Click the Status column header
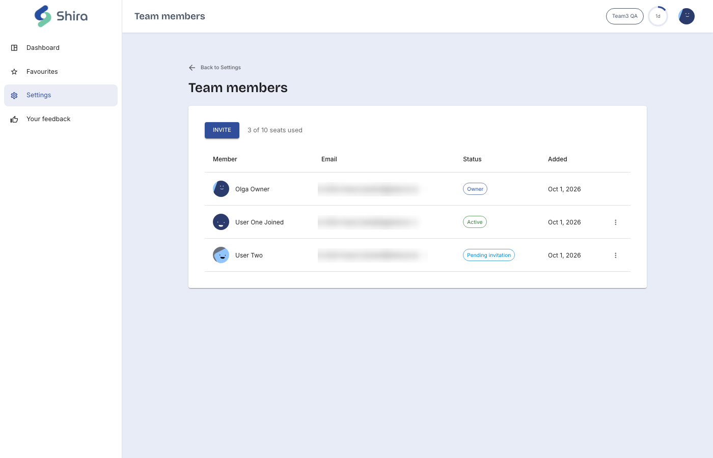Image resolution: width=713 pixels, height=458 pixels. pyautogui.click(x=472, y=159)
